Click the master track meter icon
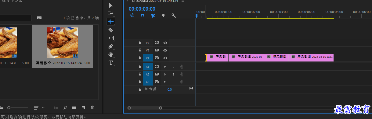Image resolution: width=372 pixels, height=119 pixels. pos(191,88)
